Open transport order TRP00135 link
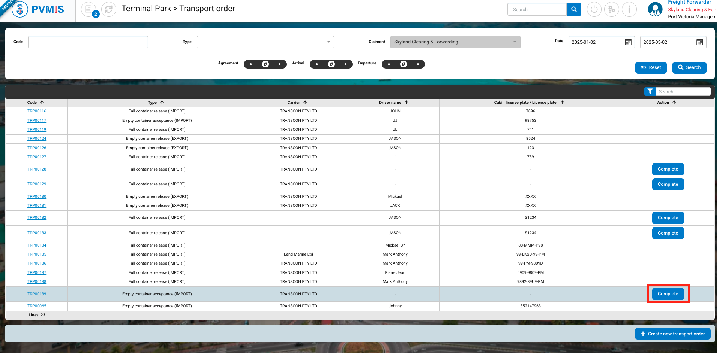This screenshot has width=717, height=353. pyautogui.click(x=37, y=254)
